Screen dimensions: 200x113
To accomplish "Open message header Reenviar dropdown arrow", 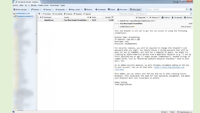I will (159, 18).
